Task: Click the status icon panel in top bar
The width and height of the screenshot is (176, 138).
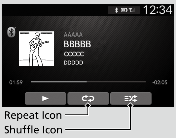Action: click(x=124, y=10)
